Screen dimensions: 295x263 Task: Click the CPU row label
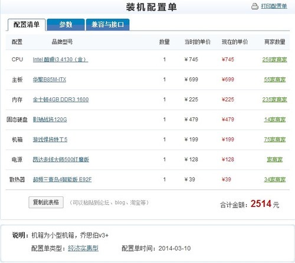tap(17, 60)
